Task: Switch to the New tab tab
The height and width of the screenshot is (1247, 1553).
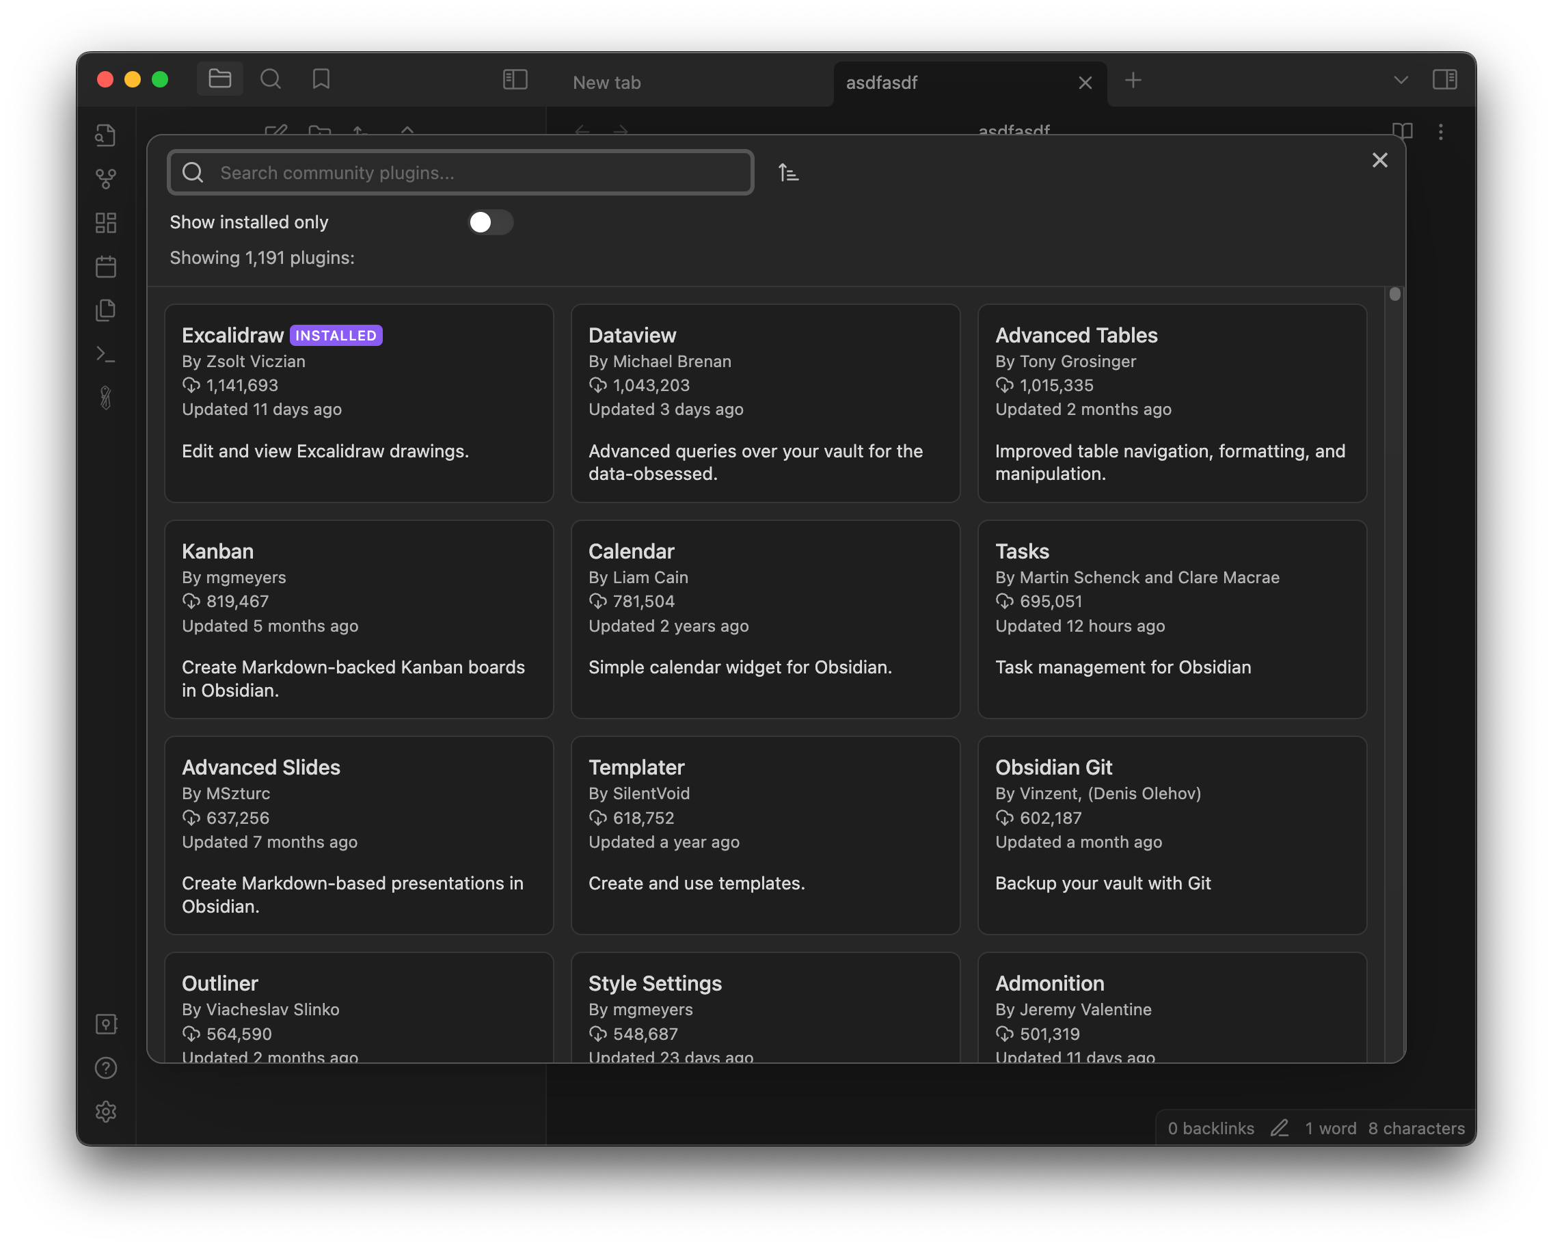Action: coord(607,83)
